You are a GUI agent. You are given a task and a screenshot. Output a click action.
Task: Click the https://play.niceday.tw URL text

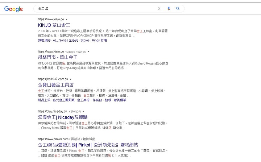coord(52,111)
